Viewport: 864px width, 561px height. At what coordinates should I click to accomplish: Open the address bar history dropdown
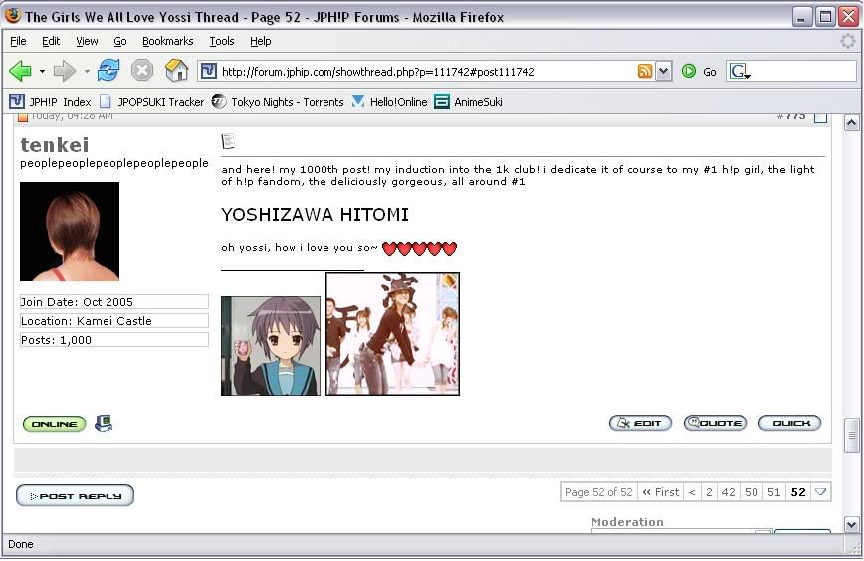663,71
